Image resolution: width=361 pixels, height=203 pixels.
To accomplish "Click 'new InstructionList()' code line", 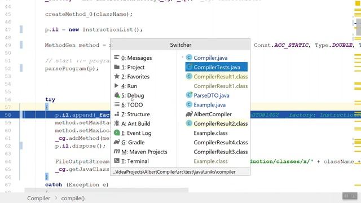I will (105, 30).
